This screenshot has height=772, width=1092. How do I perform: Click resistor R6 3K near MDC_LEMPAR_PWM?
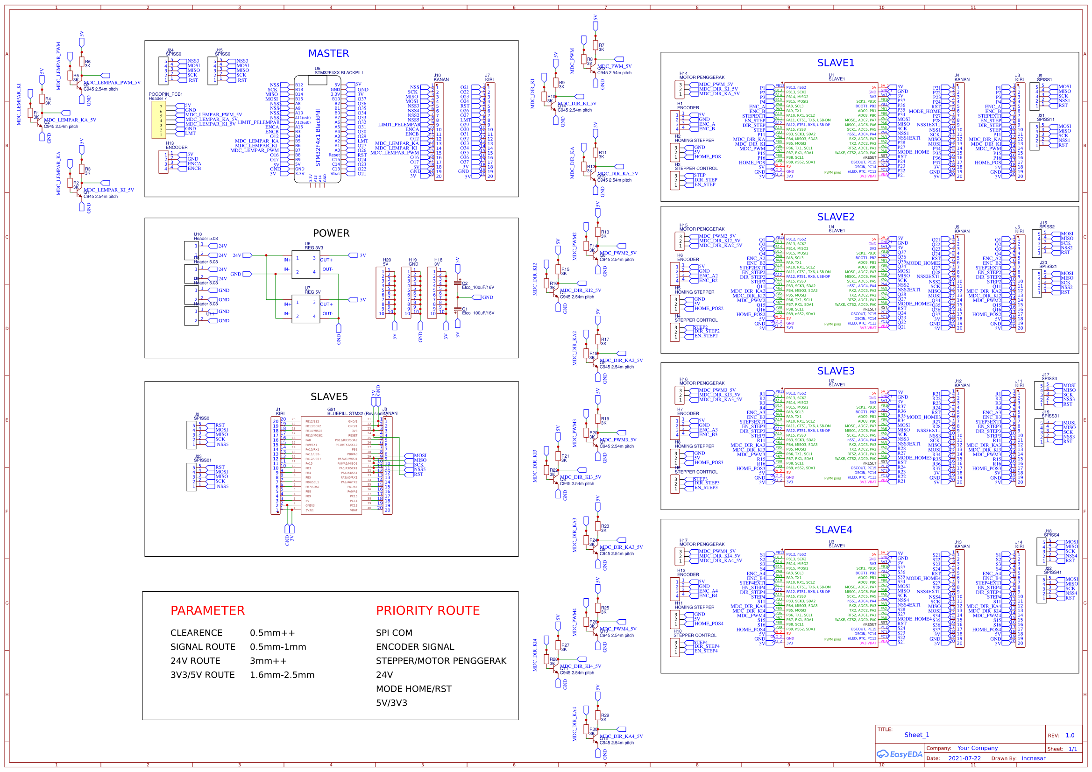coord(82,62)
